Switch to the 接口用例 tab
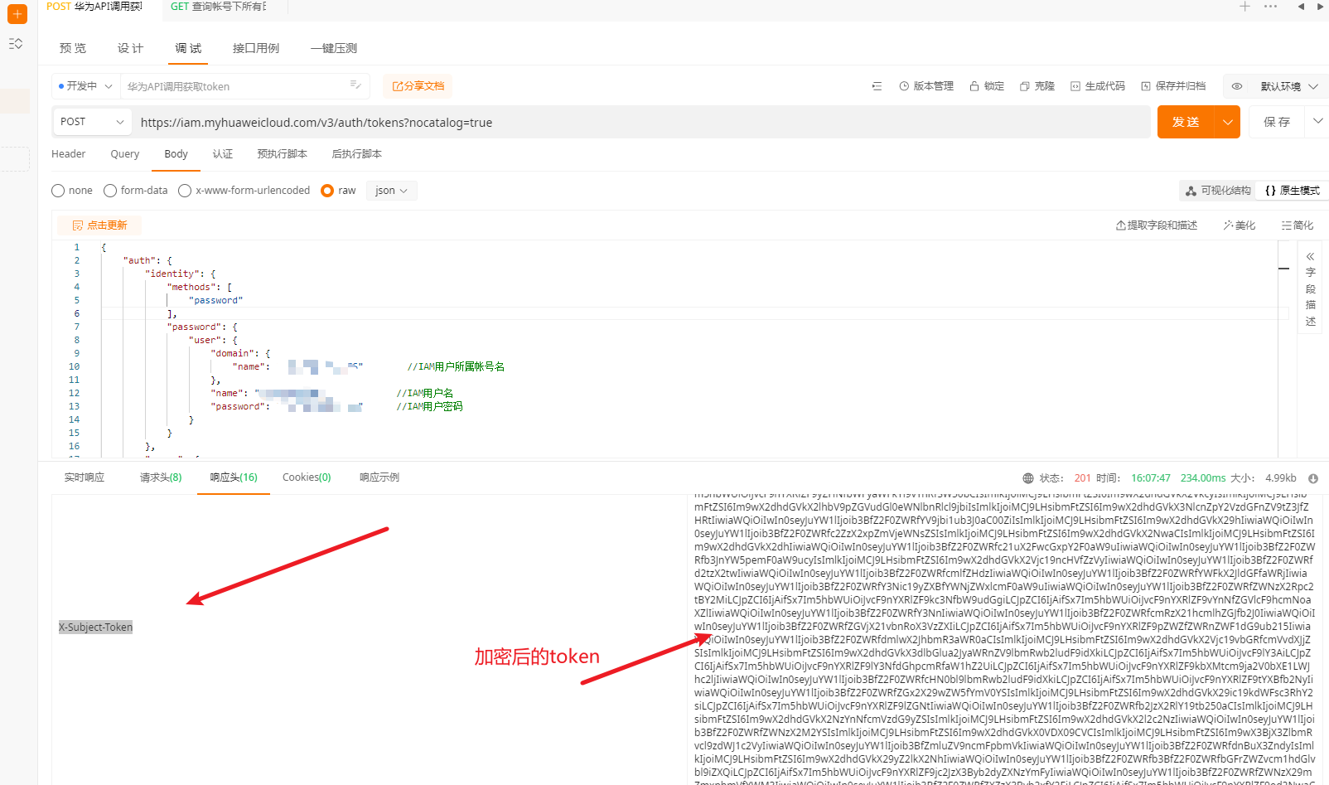This screenshot has width=1329, height=785. (256, 48)
